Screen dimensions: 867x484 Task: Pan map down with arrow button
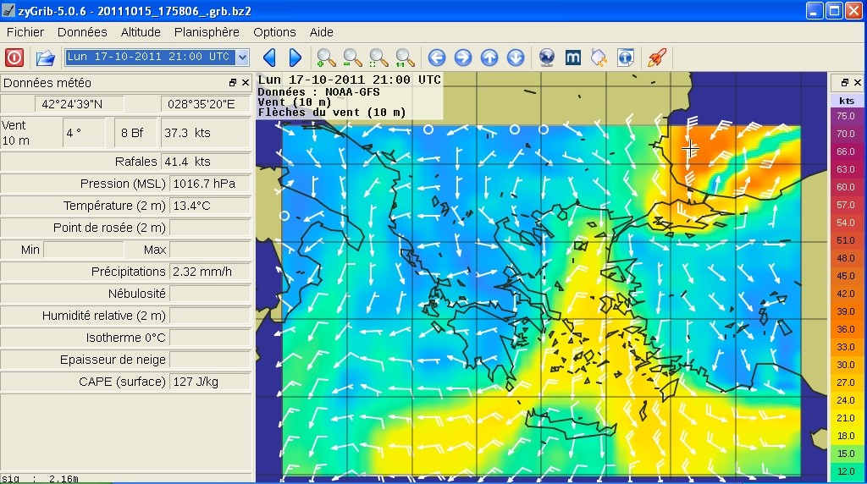516,58
